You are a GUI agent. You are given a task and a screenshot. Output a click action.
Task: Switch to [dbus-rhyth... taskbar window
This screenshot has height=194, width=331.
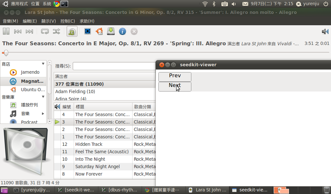(x=120, y=190)
